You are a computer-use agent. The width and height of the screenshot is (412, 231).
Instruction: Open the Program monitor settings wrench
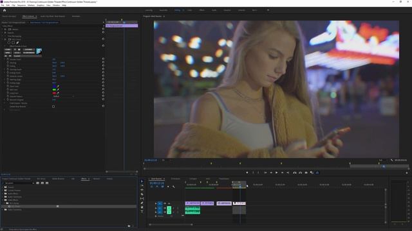coord(392,160)
